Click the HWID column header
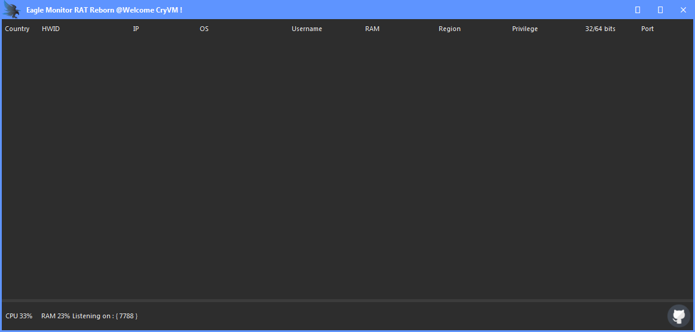This screenshot has height=332, width=695. tap(51, 29)
